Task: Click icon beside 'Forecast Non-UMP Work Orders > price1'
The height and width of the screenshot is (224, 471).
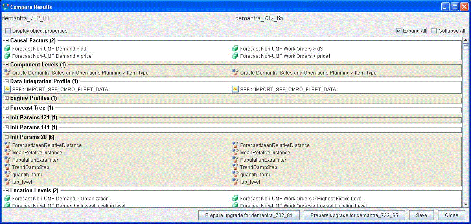Action: point(235,56)
